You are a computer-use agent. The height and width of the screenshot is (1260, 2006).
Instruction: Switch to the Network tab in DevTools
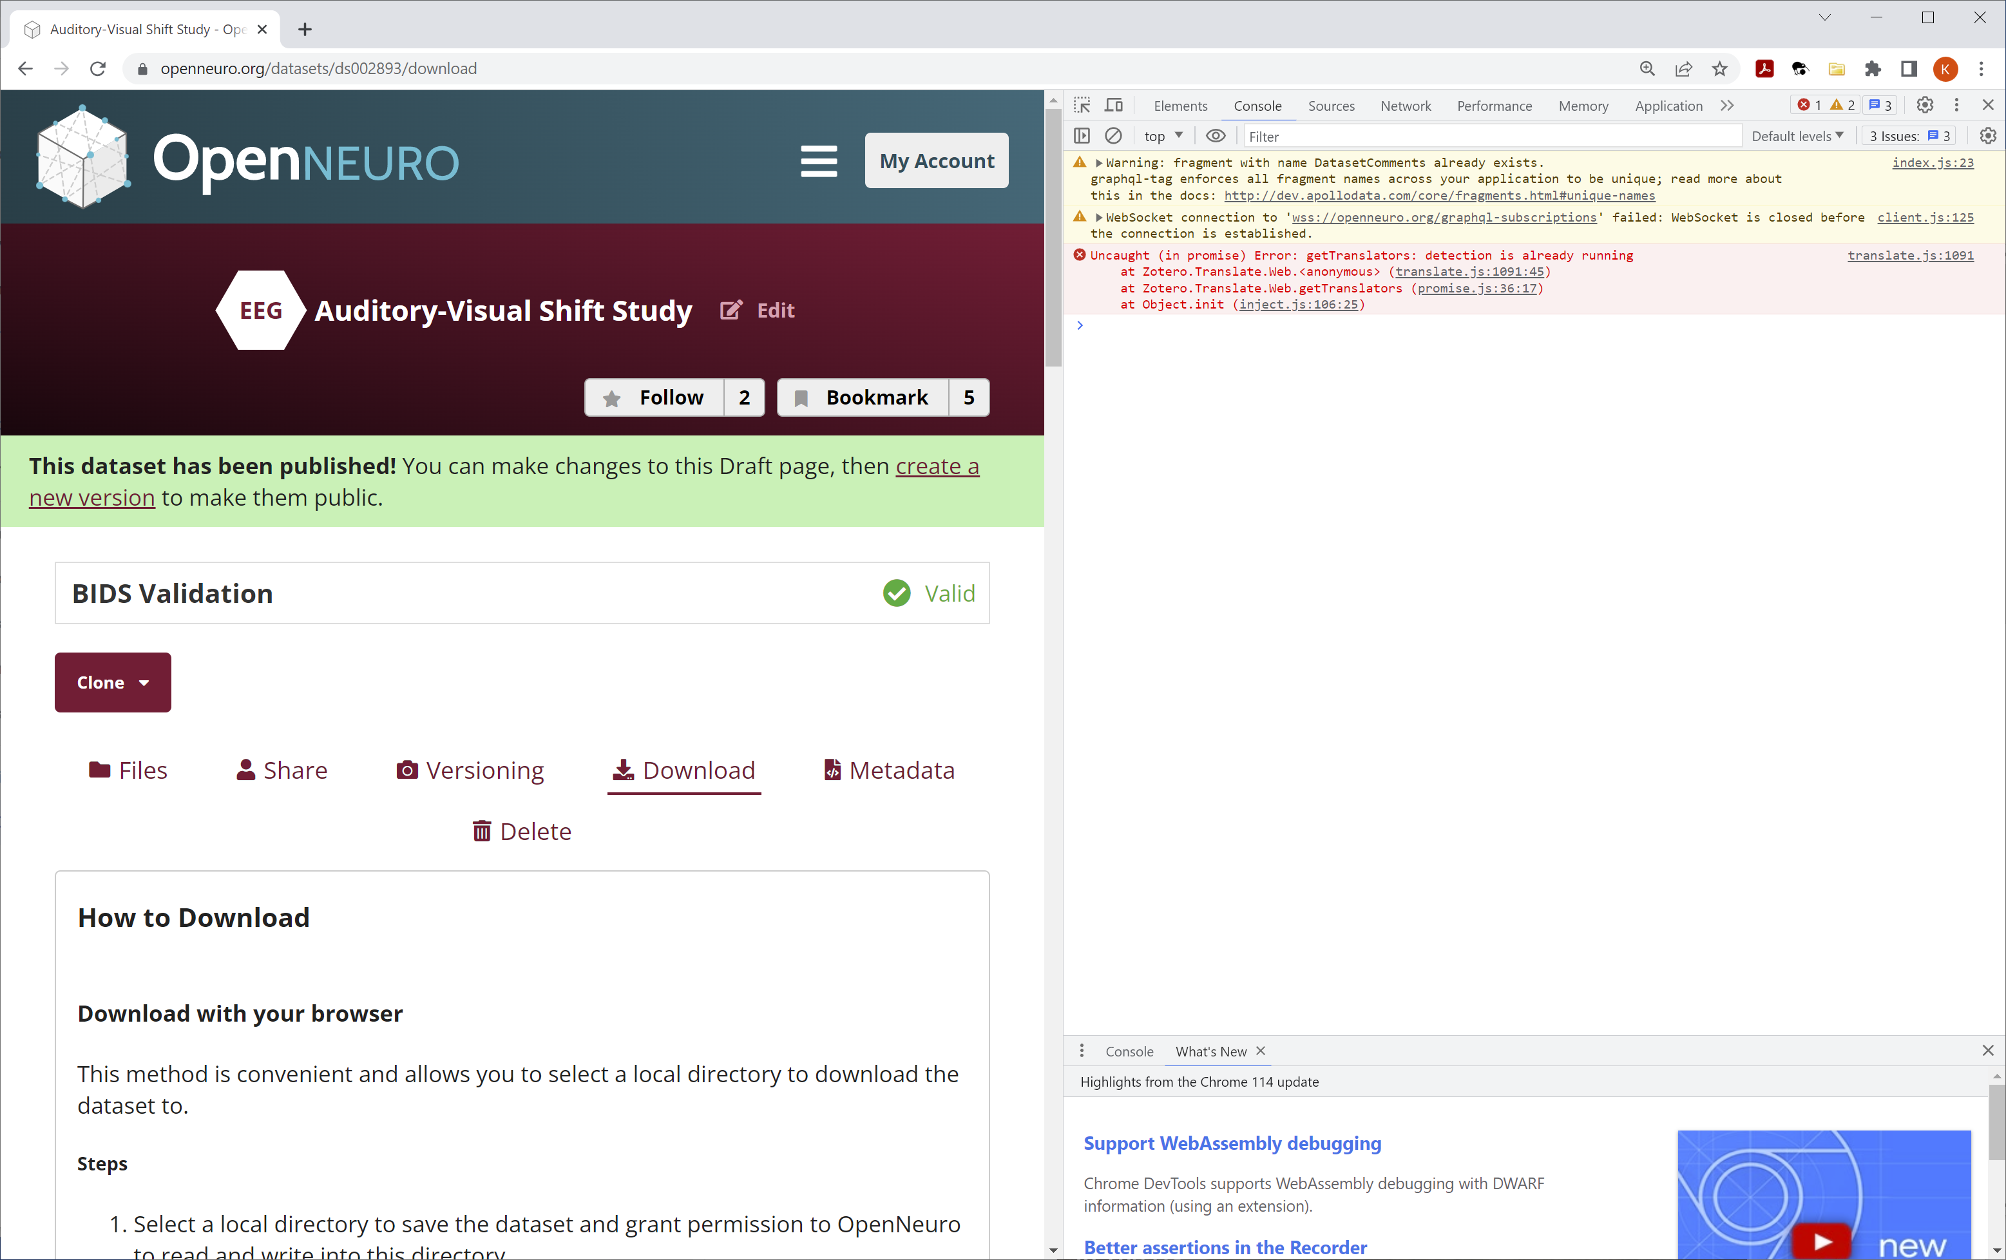[x=1406, y=106]
